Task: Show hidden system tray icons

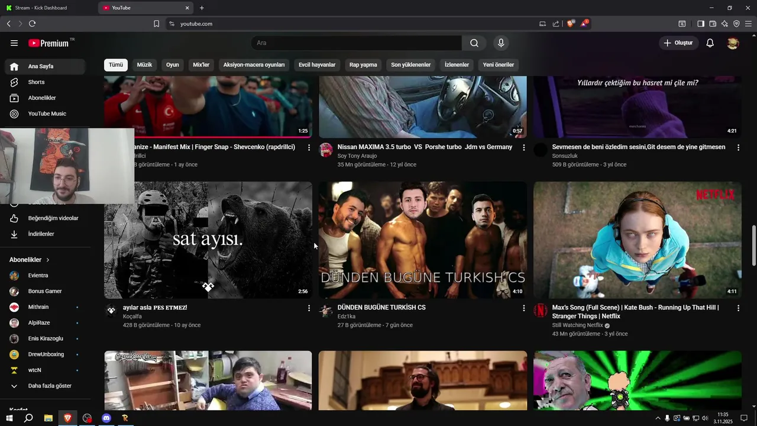Action: 658,418
